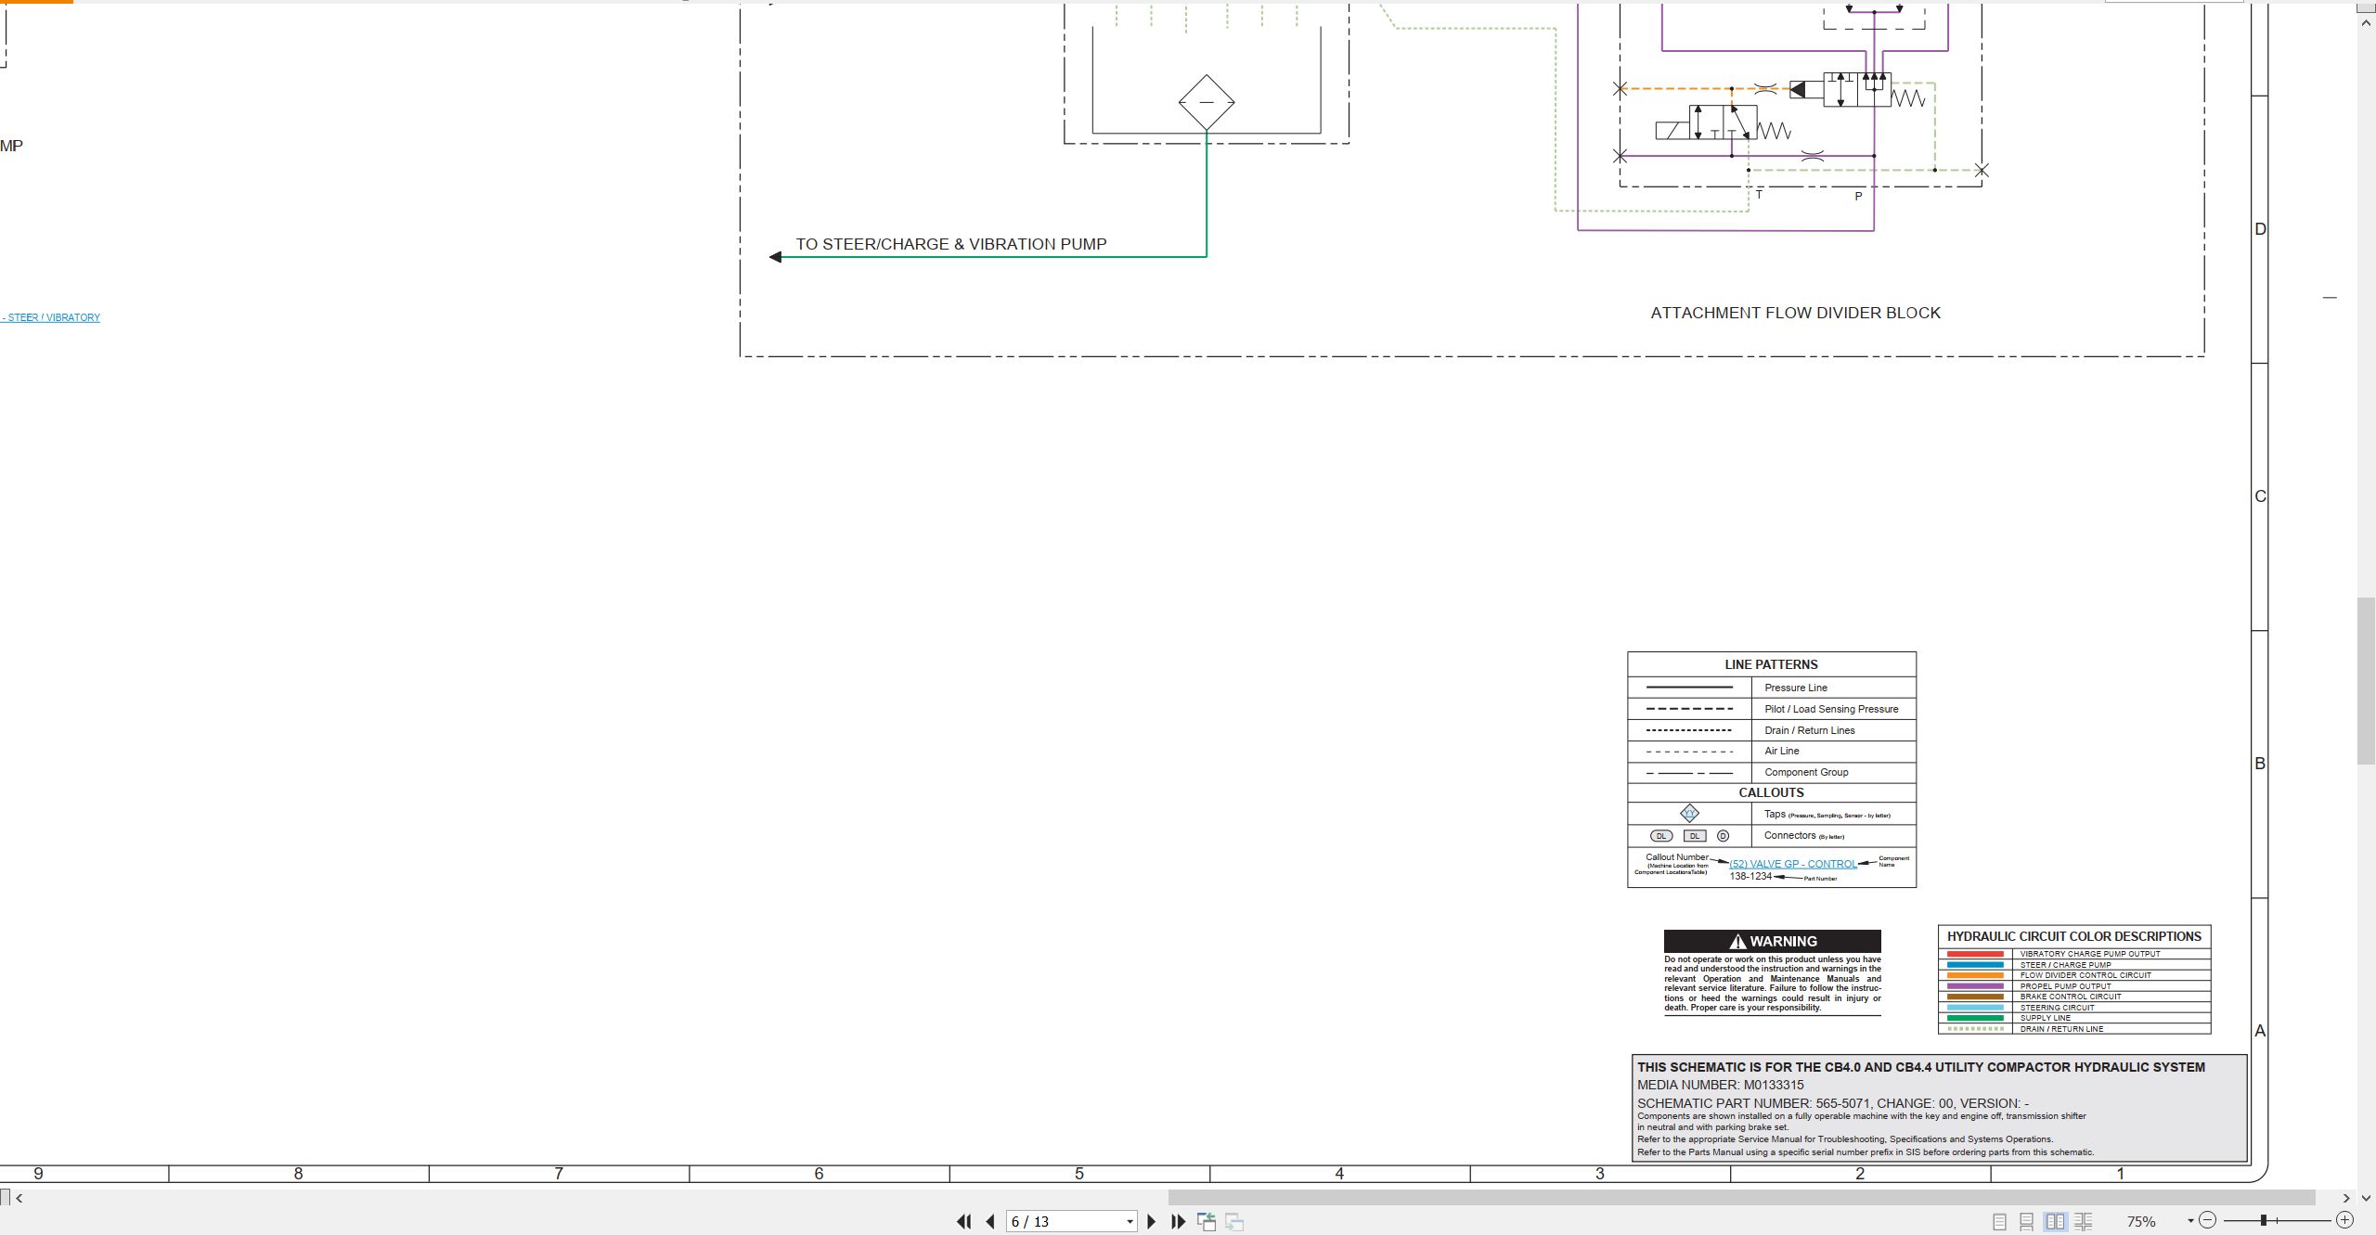Click the scroll left arrow
This screenshot has height=1235, width=2376.
point(19,1198)
